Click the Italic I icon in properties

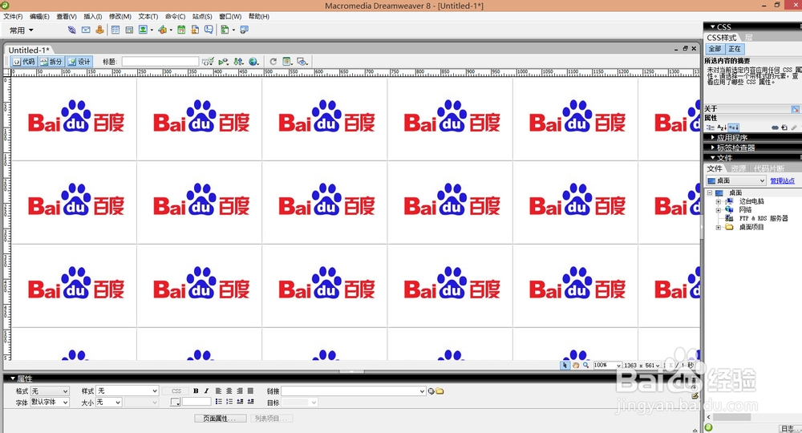207,391
